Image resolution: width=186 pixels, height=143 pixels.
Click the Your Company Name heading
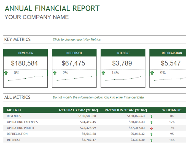37,17
